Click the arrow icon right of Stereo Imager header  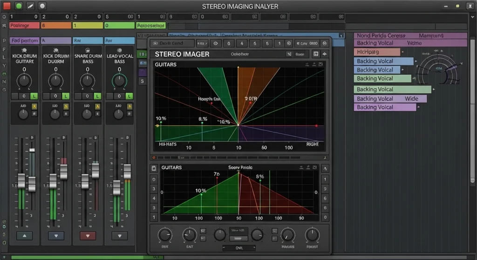(325, 54)
